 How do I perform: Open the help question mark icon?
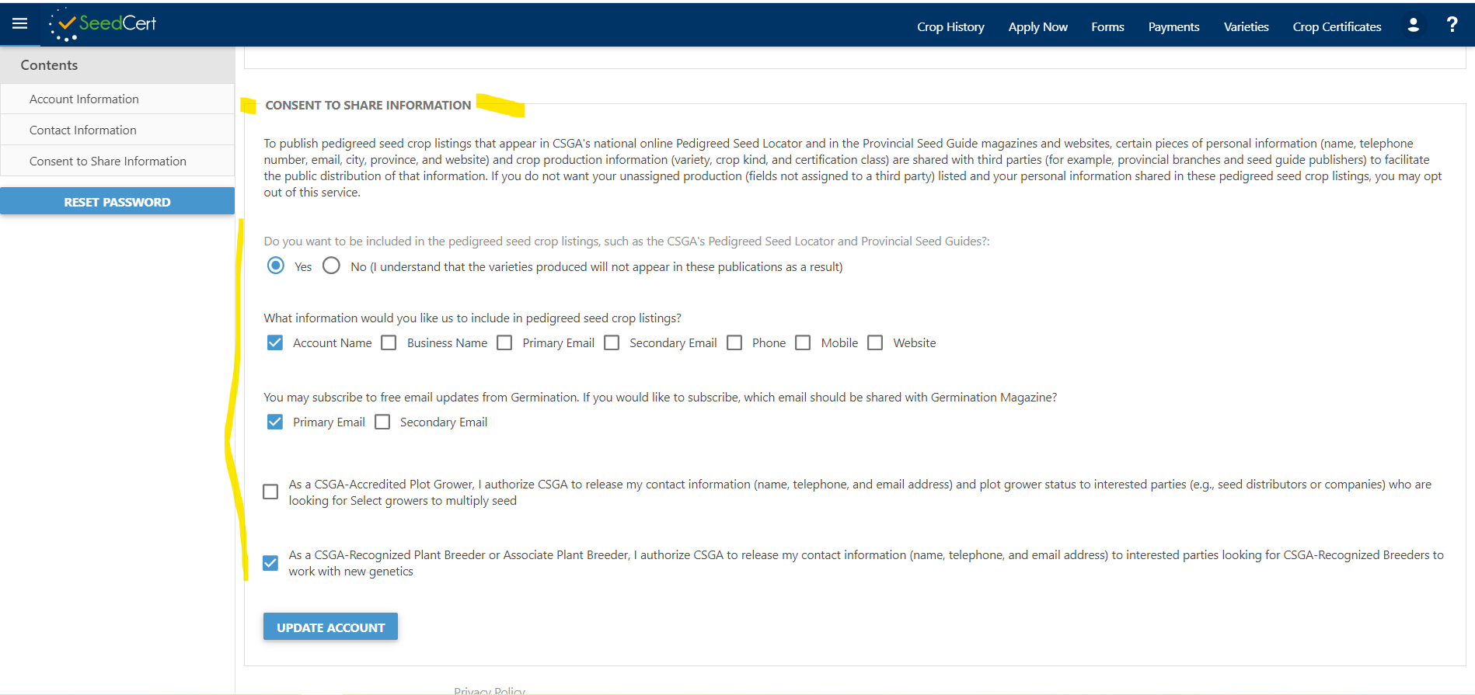pos(1452,25)
